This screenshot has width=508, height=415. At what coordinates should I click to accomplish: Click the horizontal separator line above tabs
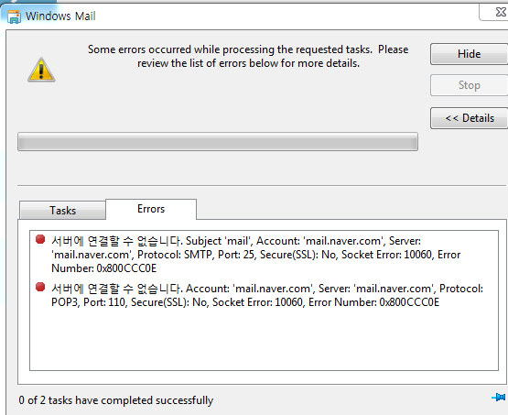(262, 186)
